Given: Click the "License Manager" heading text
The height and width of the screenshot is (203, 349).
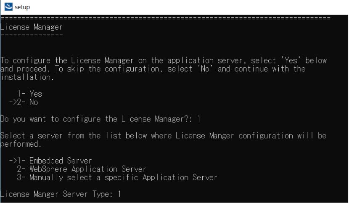Looking at the screenshot, I should (x=32, y=27).
